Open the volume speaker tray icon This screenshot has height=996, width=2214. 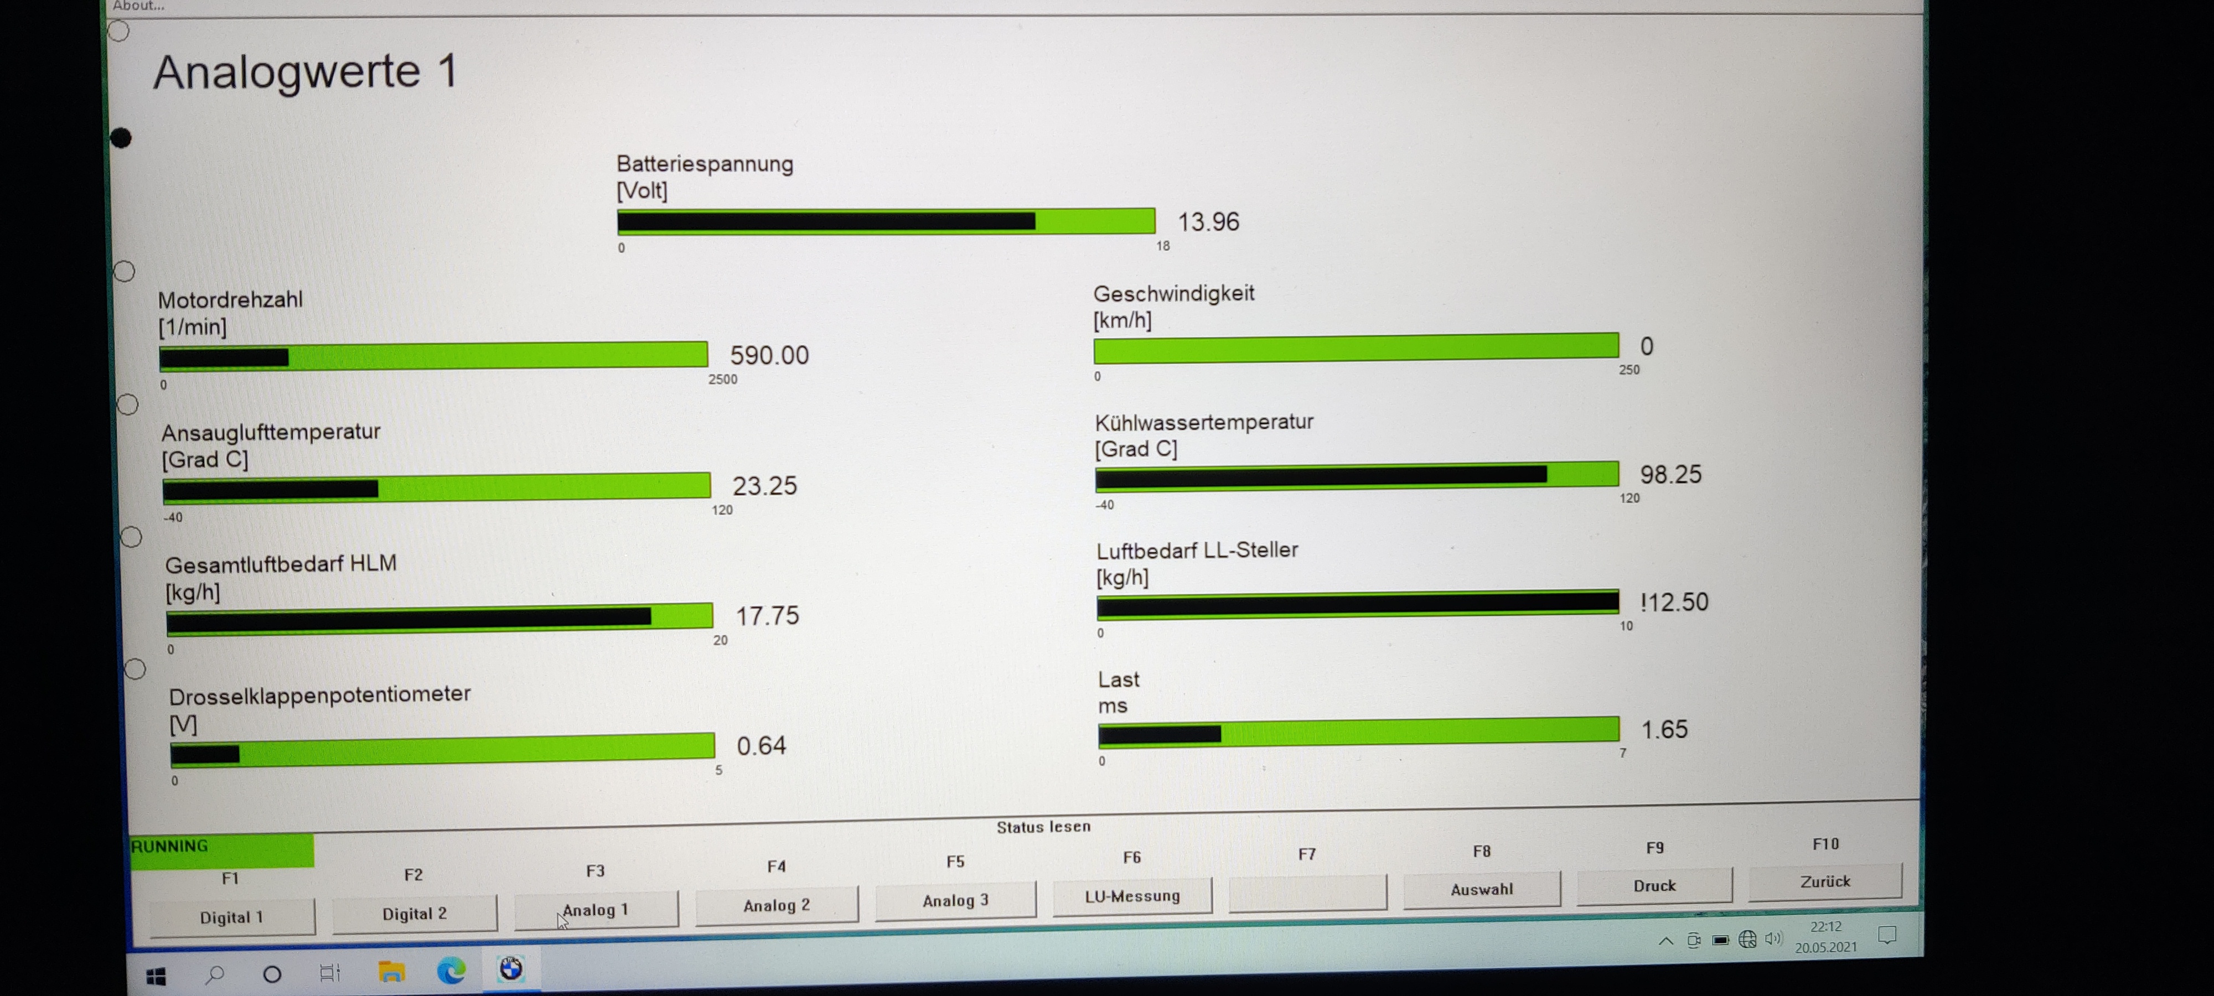[1773, 938]
